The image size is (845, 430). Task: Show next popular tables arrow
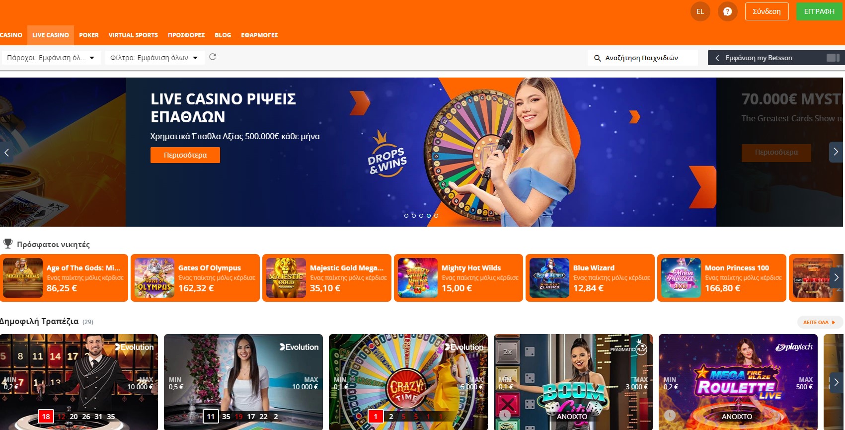pos(837,382)
